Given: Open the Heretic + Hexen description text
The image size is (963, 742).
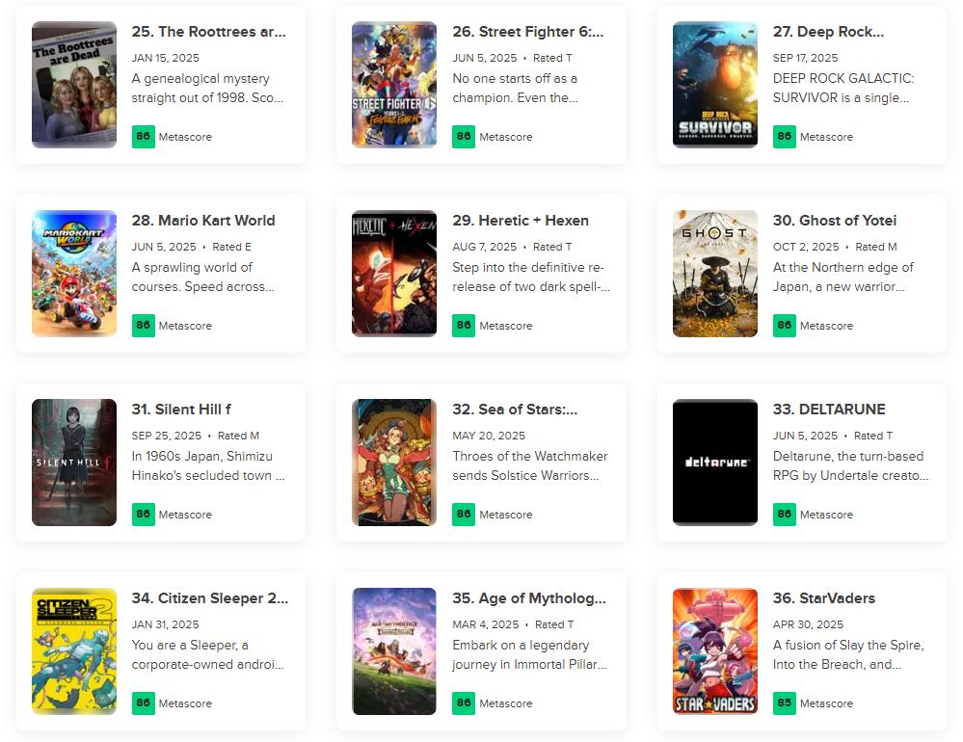Looking at the screenshot, I should click(x=530, y=277).
